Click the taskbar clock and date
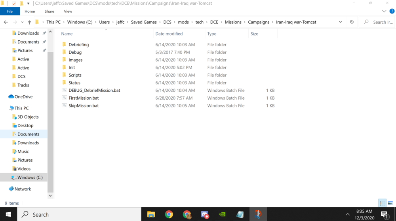396x221 pixels. 364,214
